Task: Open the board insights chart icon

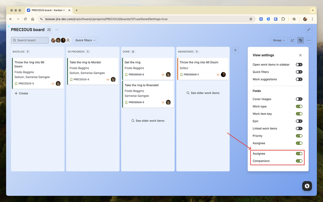Action: tap(292, 40)
